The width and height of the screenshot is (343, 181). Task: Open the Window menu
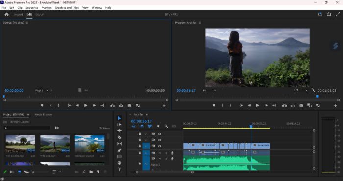coord(97,8)
